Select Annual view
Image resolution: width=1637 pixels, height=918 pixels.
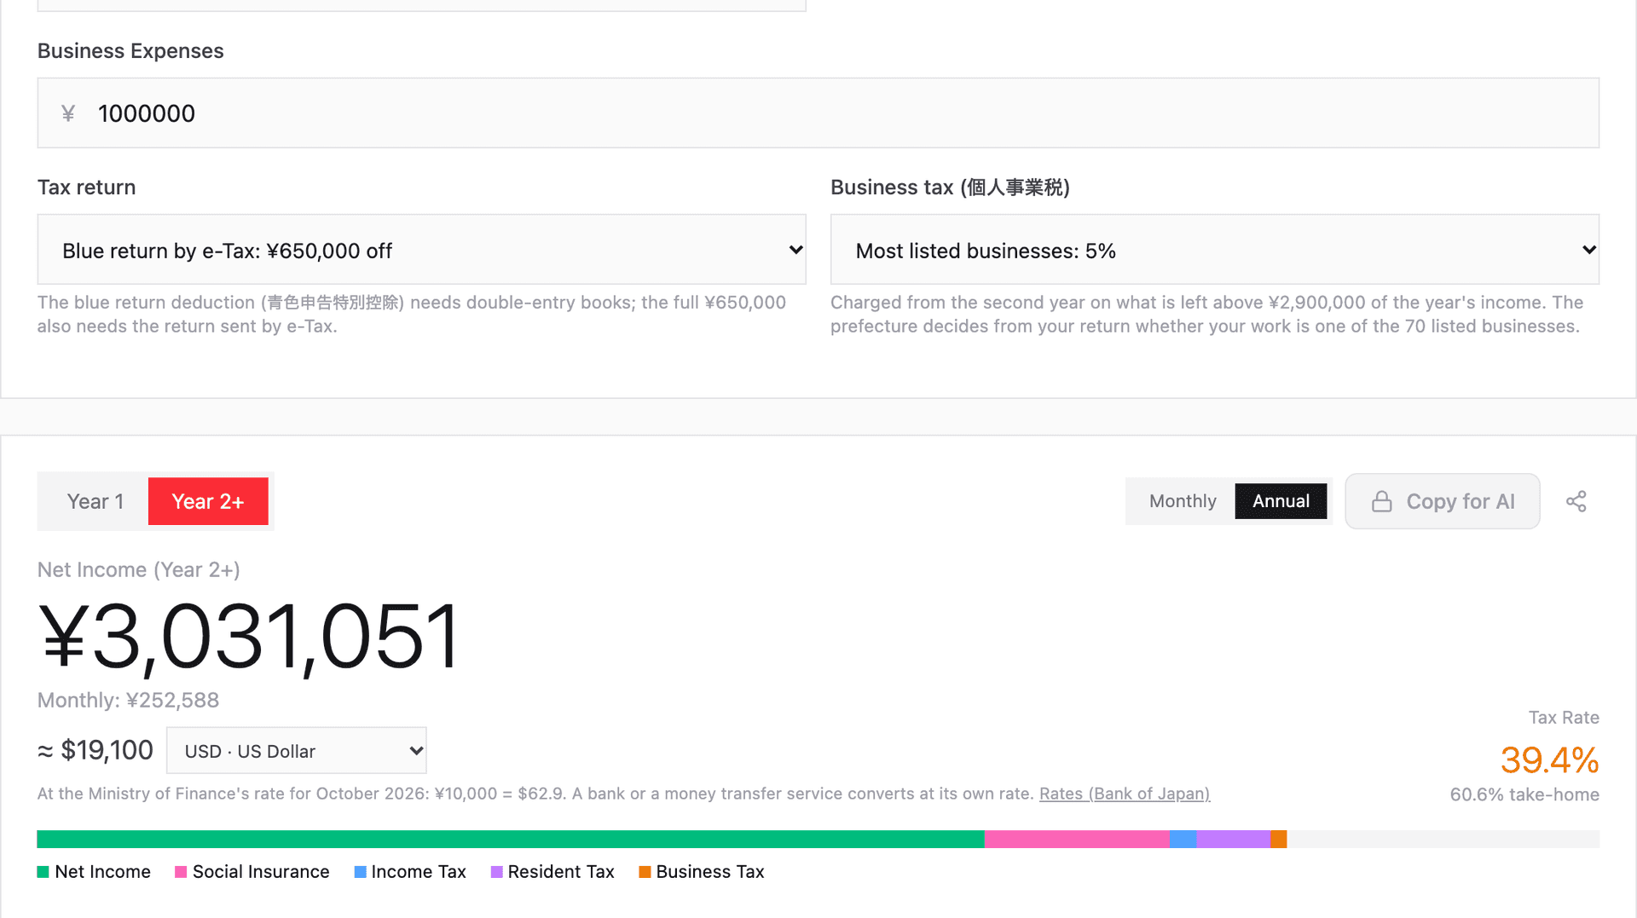click(x=1281, y=501)
